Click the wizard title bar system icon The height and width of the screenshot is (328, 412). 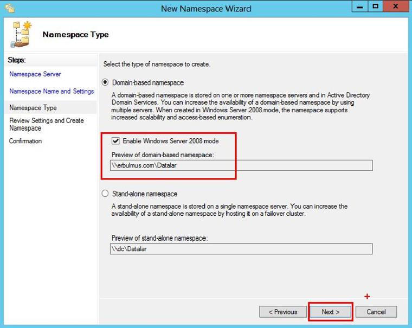pyautogui.click(x=10, y=9)
